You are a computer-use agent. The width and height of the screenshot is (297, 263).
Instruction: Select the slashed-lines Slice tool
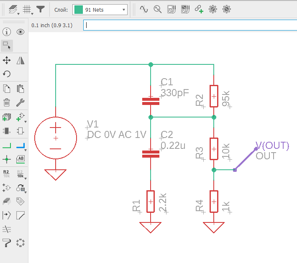click(7, 229)
